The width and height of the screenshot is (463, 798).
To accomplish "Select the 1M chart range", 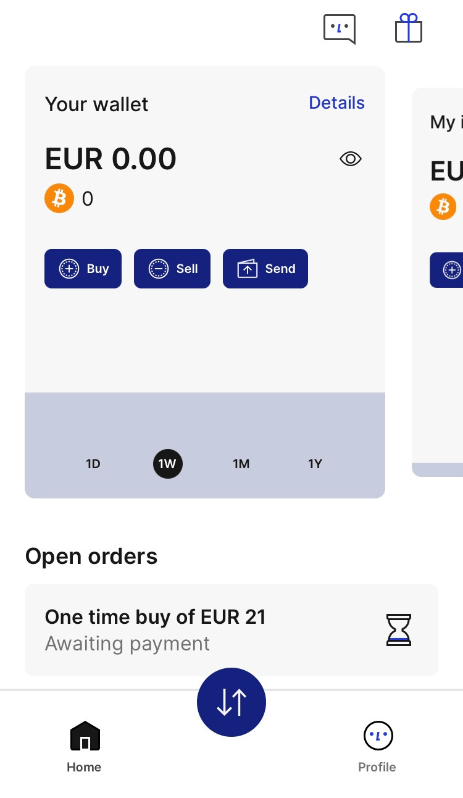I will tap(241, 464).
